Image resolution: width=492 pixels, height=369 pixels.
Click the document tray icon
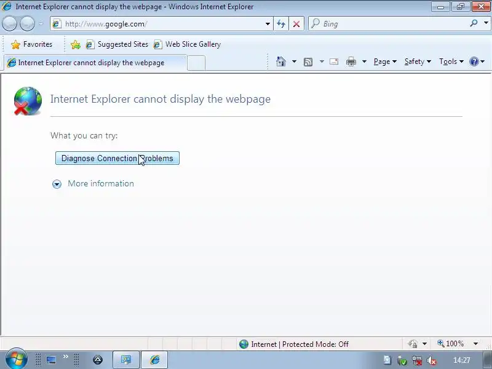point(387,360)
